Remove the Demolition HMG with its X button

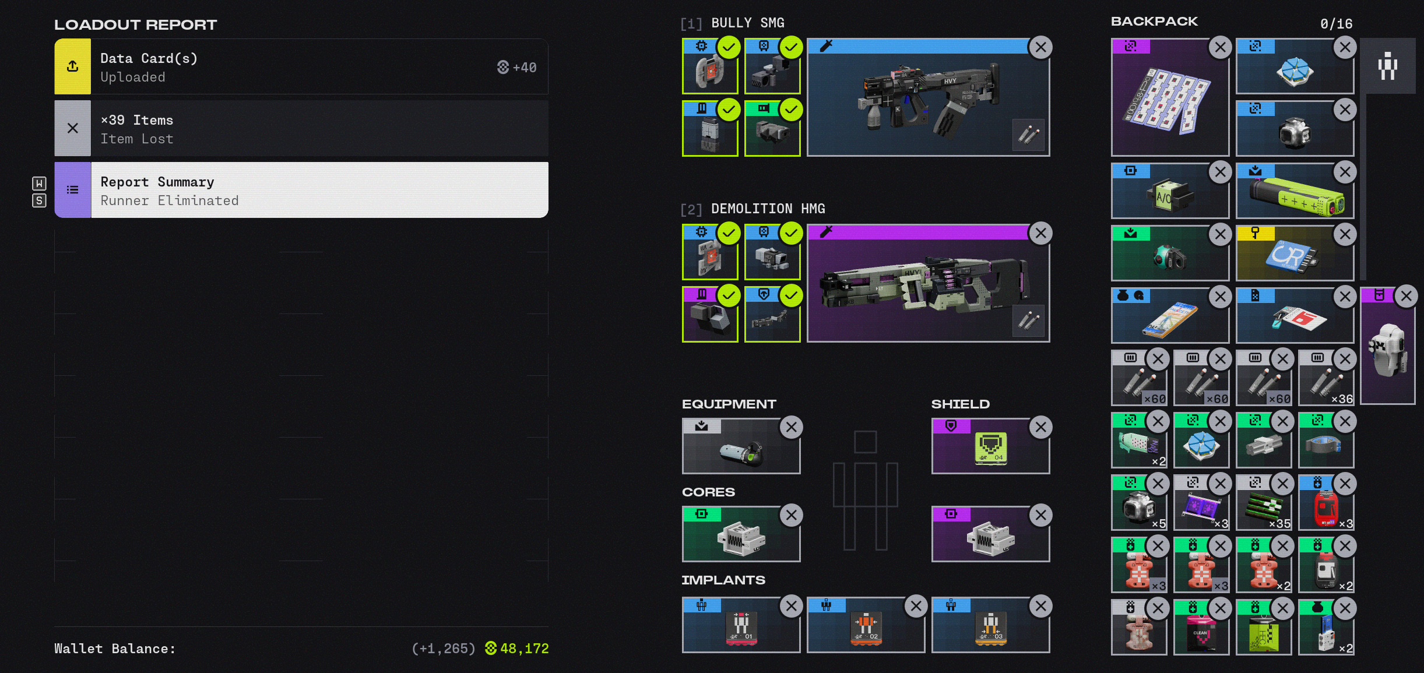(1041, 234)
